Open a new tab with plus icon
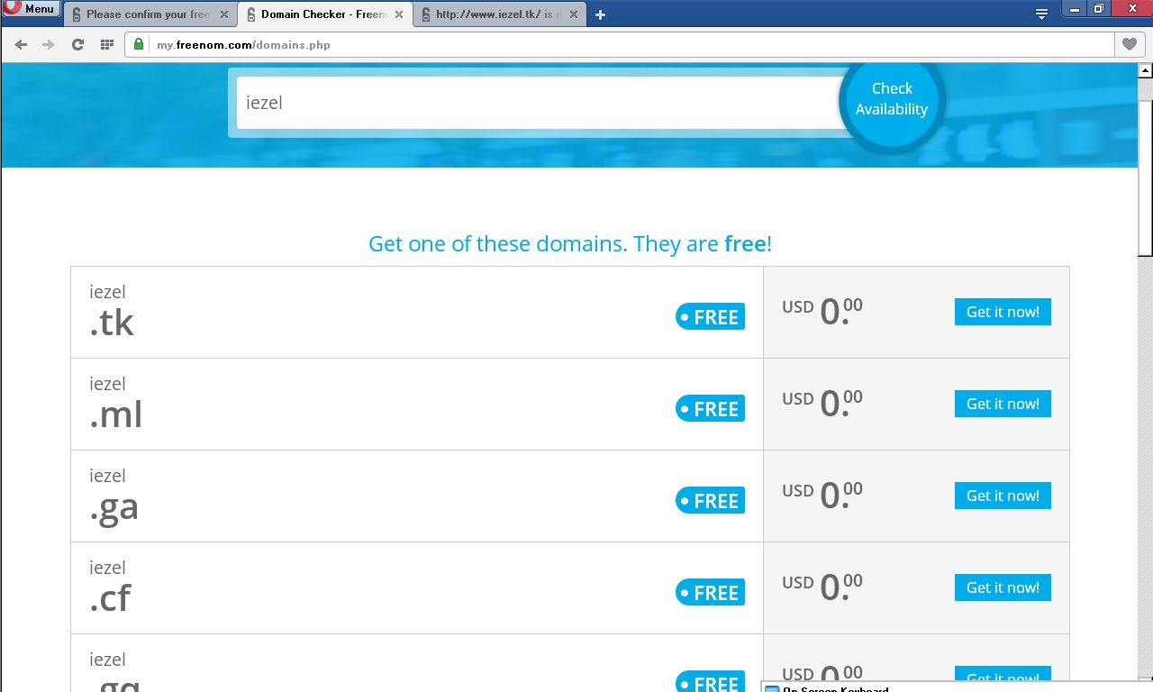 (x=600, y=14)
